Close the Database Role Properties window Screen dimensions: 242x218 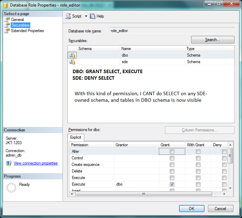[231, 4]
